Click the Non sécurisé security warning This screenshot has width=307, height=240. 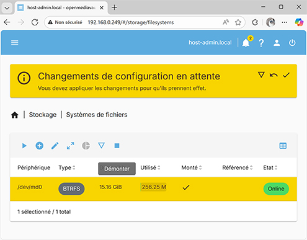pyautogui.click(x=65, y=22)
